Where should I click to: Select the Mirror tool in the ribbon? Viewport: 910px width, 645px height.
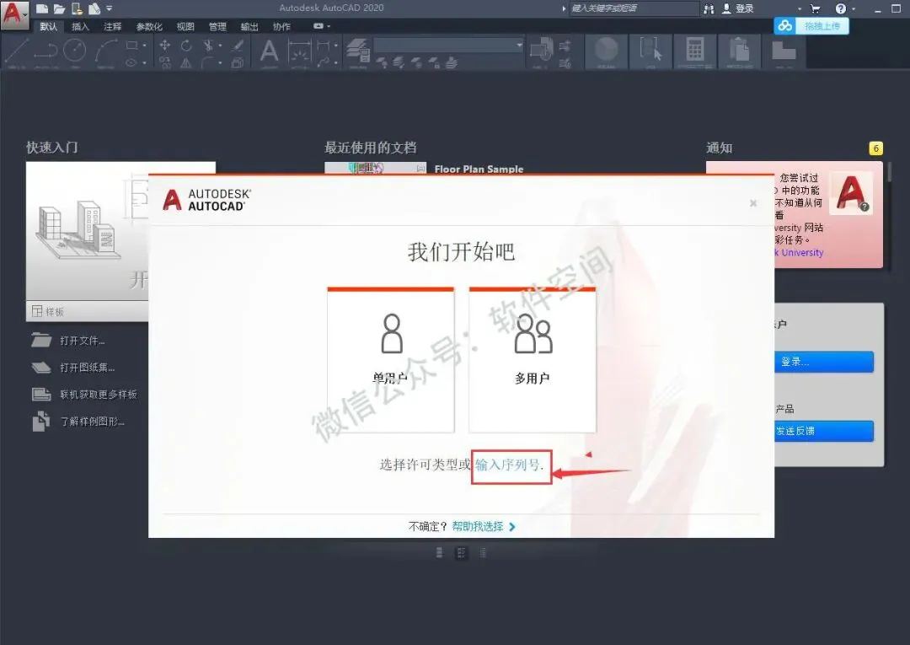point(185,62)
